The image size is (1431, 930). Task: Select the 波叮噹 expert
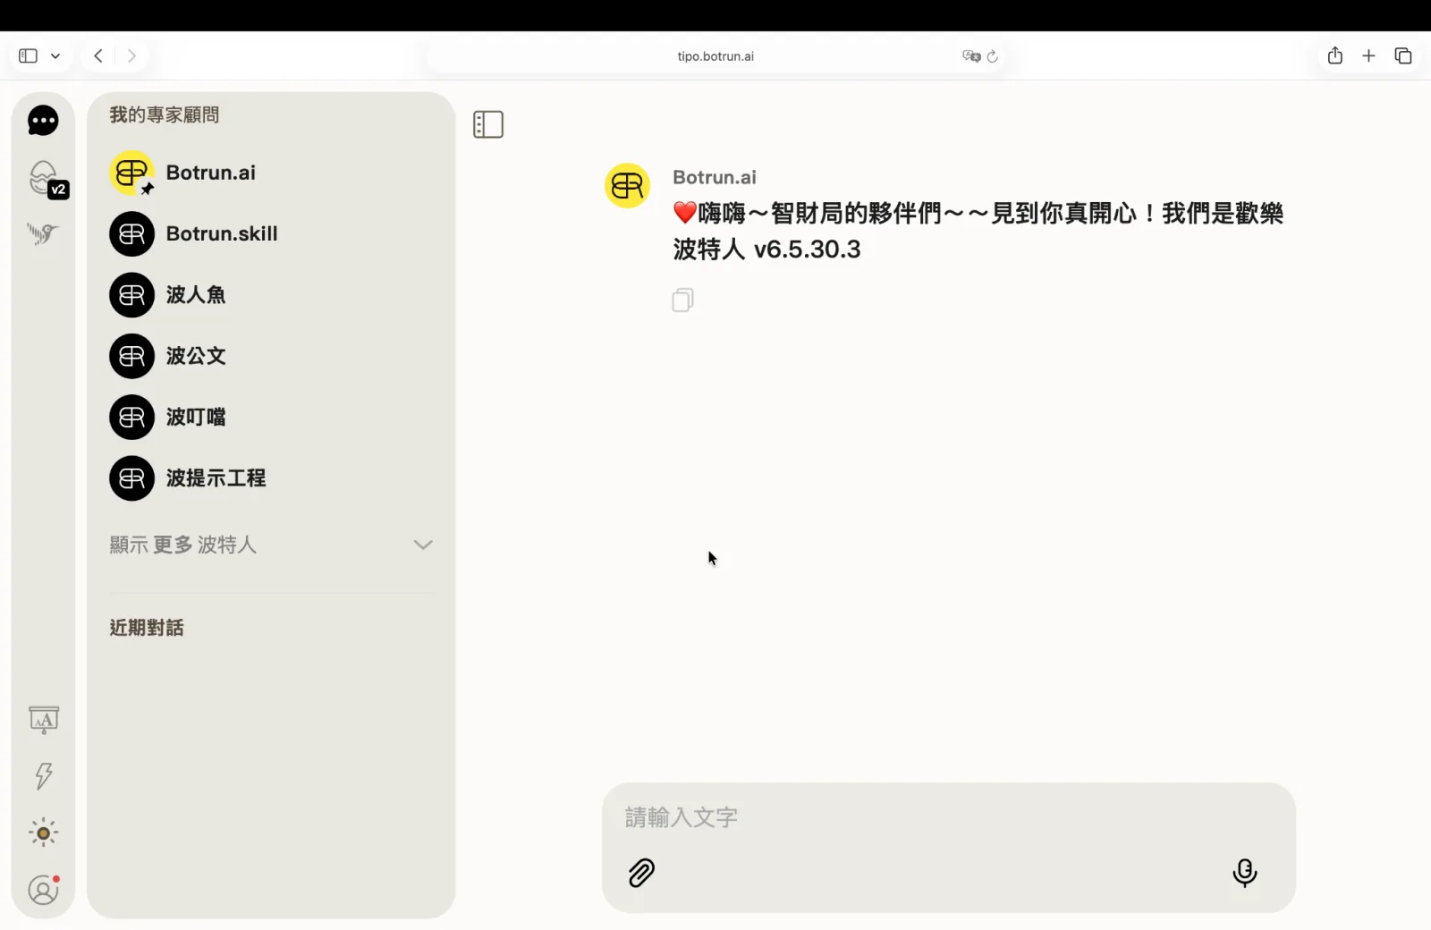[270, 418]
